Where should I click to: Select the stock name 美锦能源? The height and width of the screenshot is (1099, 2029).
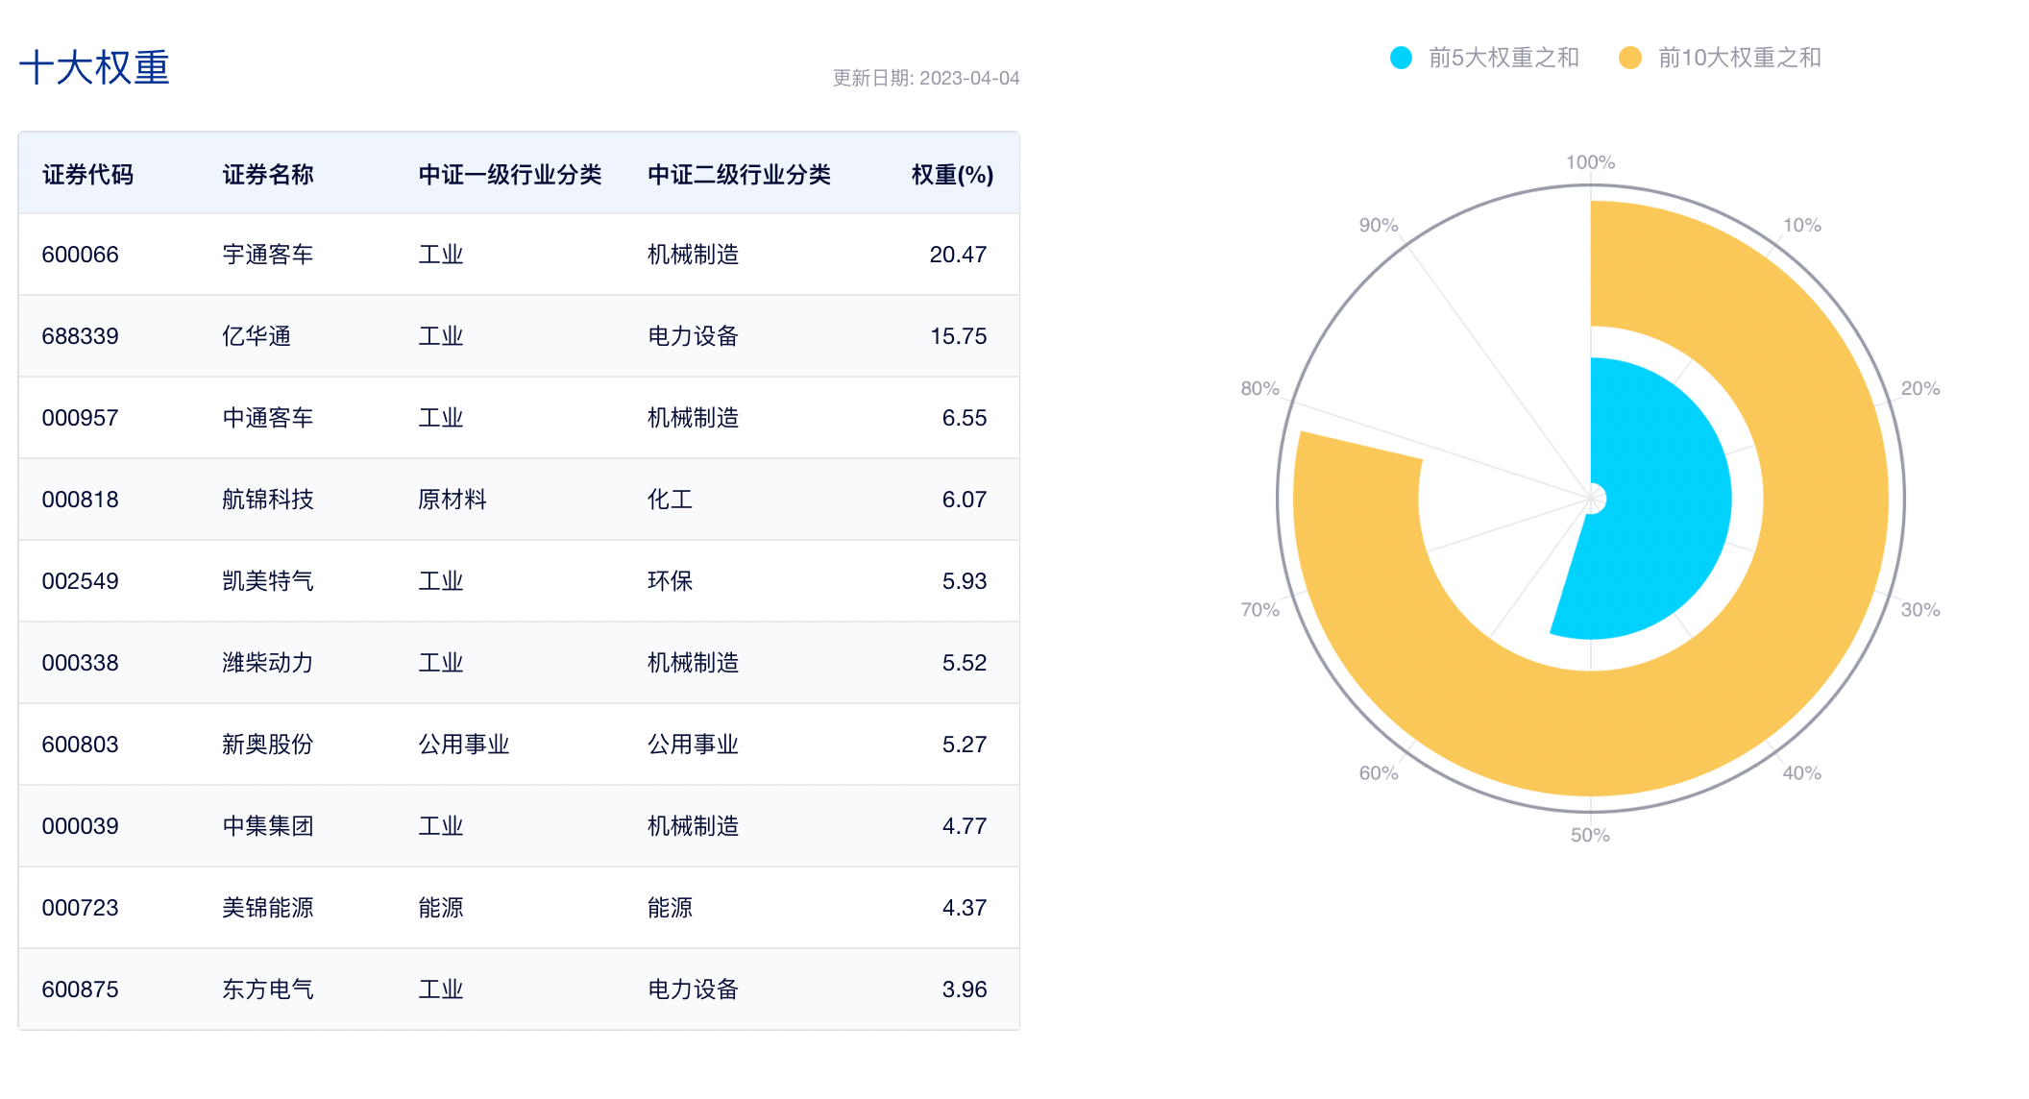(x=268, y=908)
